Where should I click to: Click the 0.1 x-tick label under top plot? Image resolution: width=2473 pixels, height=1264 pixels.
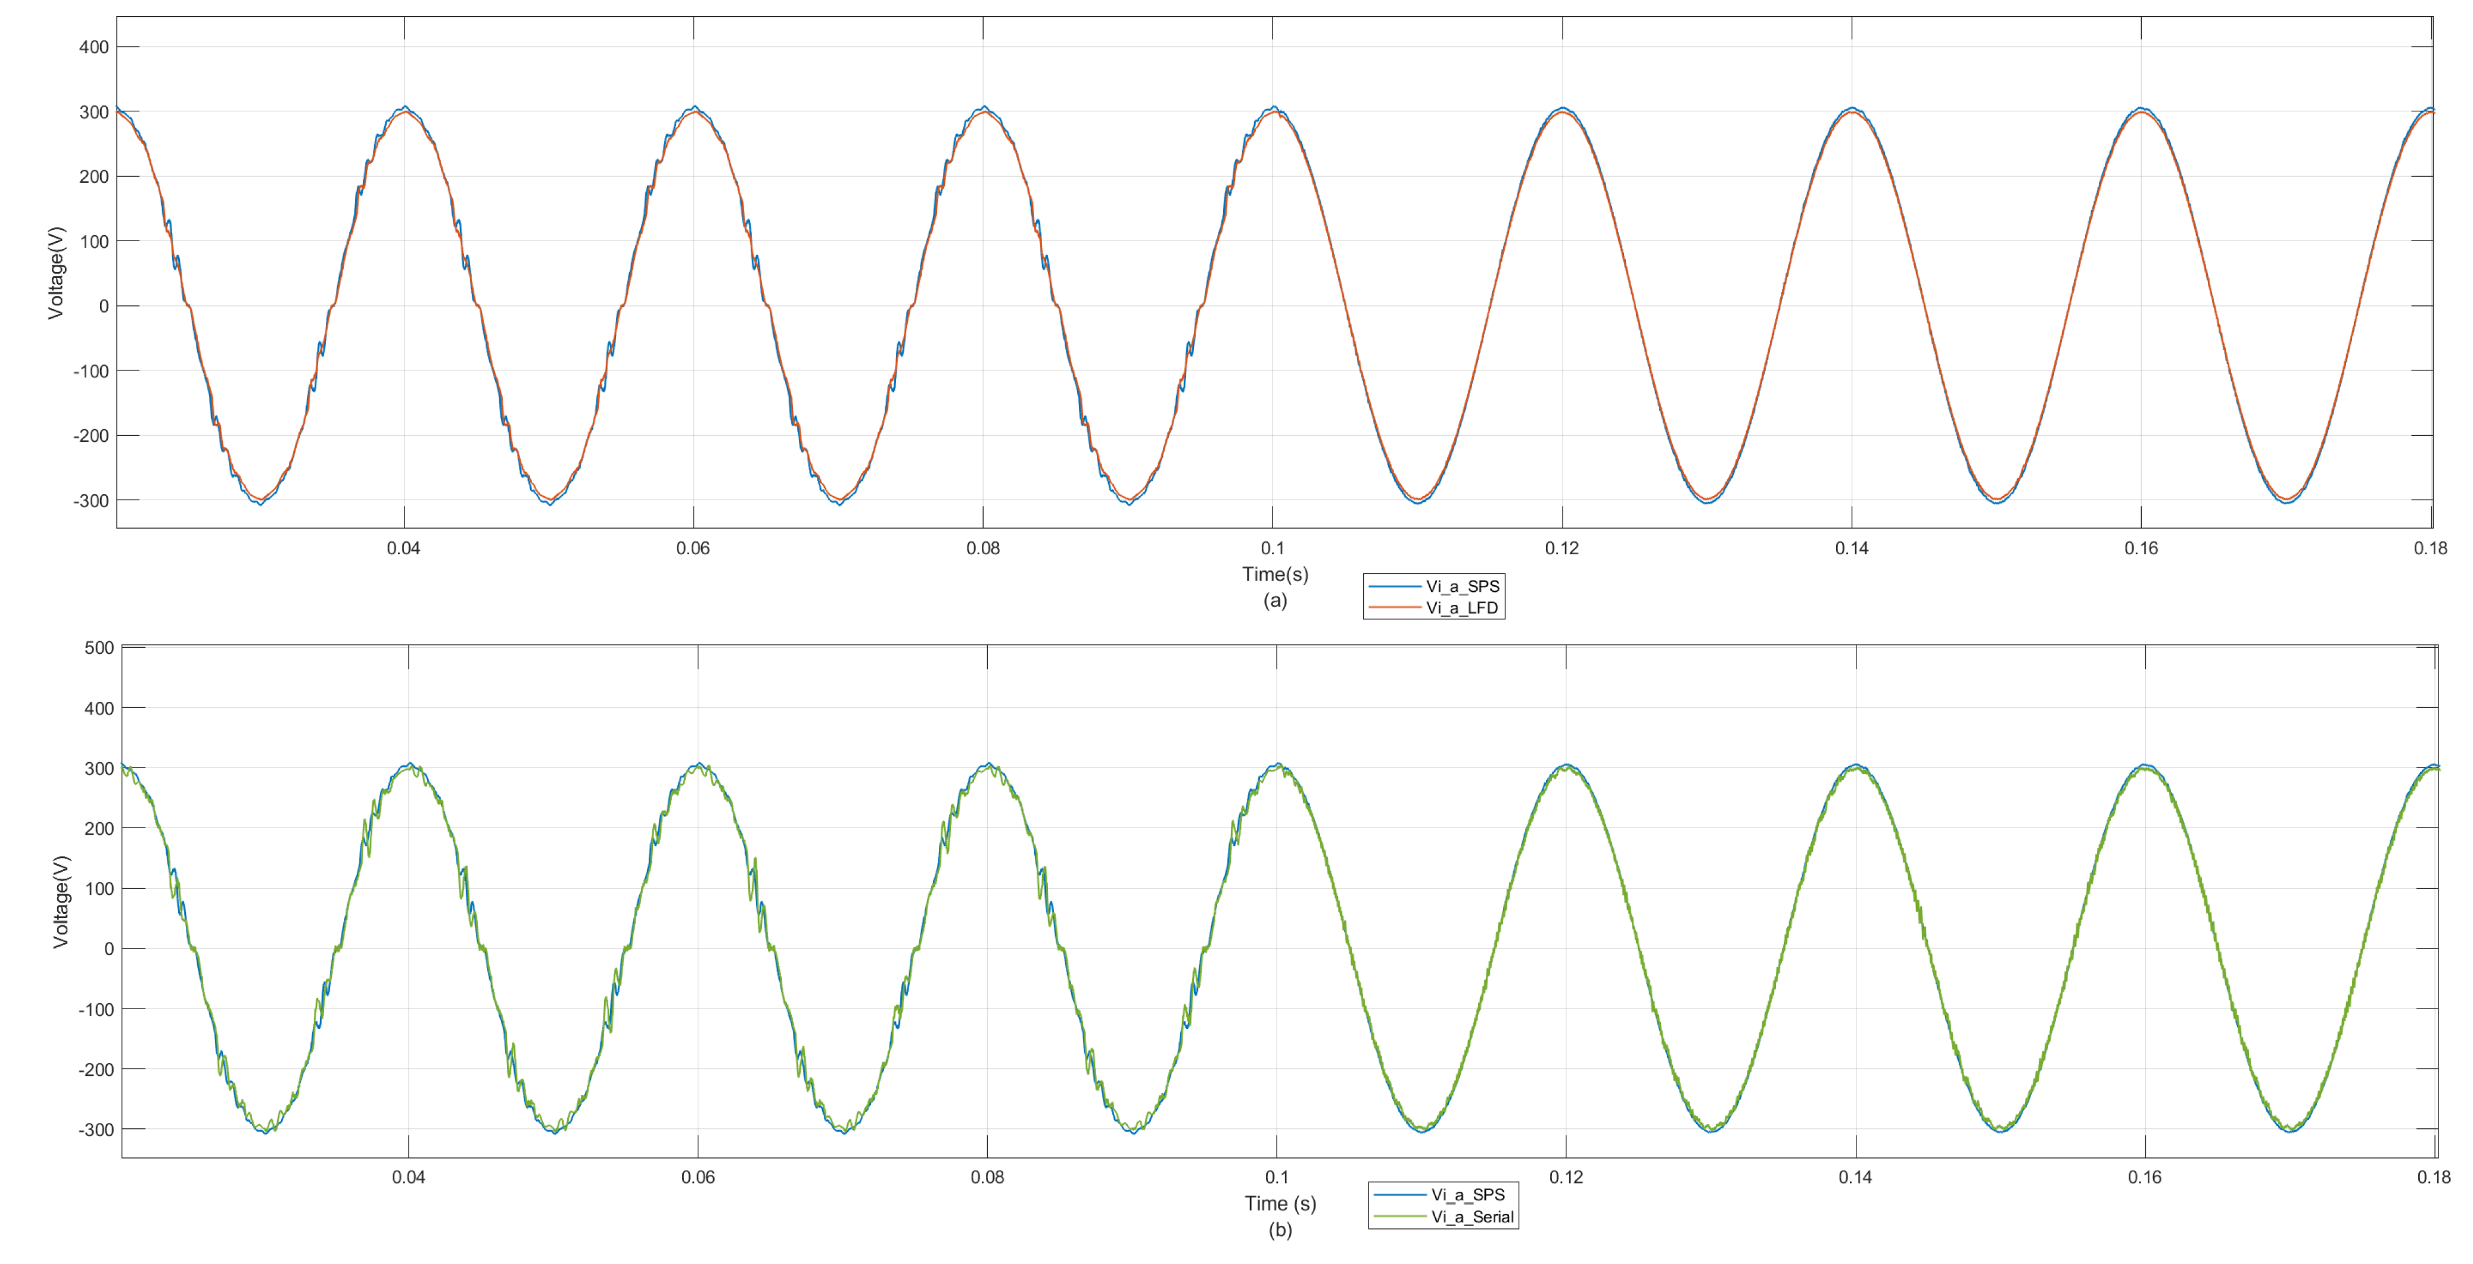point(1272,548)
